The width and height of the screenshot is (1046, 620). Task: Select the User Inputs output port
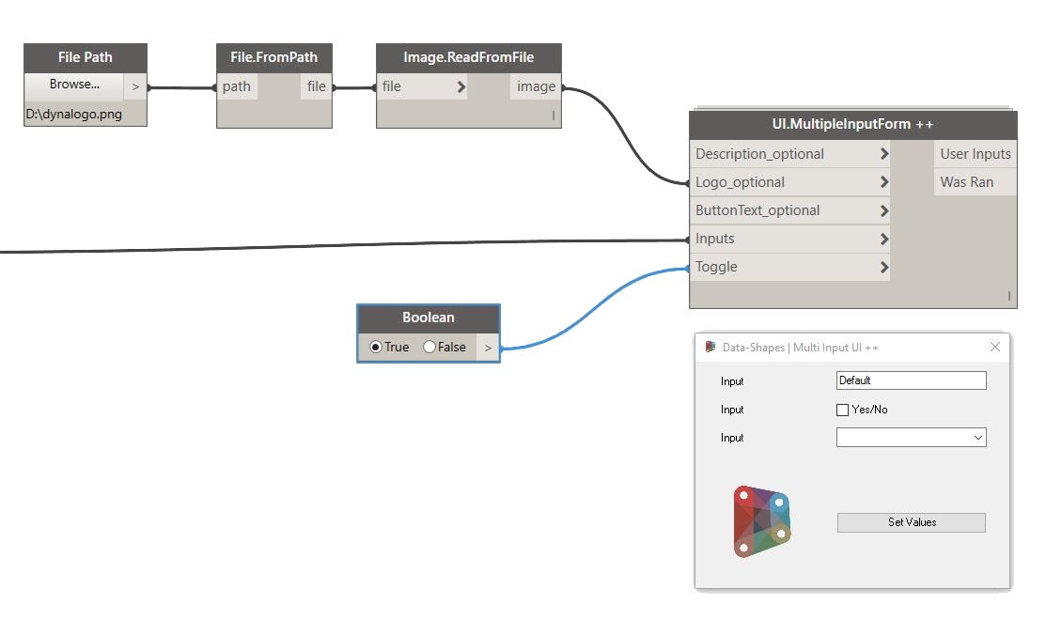point(976,154)
